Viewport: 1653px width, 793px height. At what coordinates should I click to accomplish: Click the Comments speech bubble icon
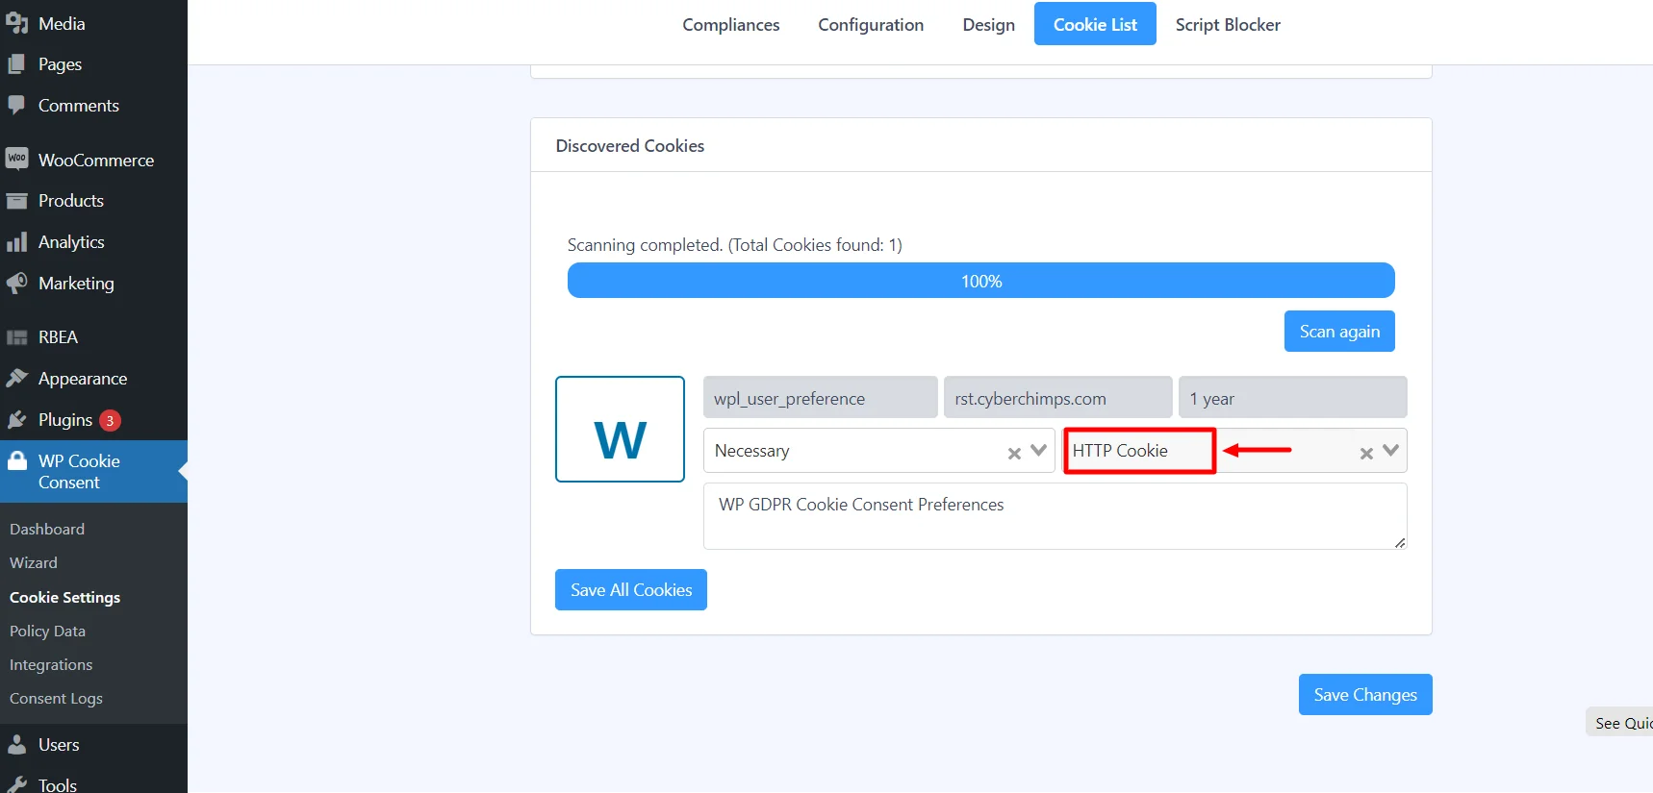pos(16,105)
